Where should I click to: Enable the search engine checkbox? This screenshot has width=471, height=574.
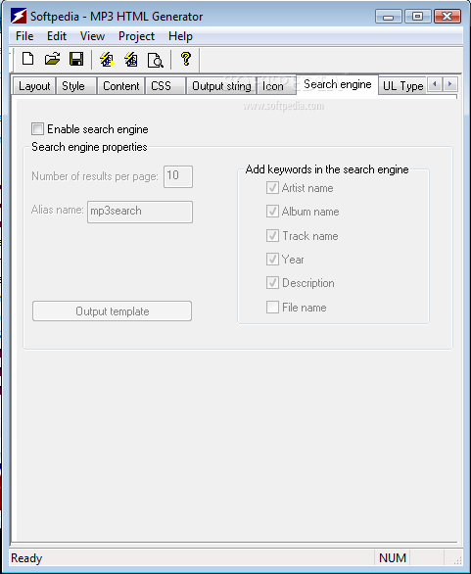point(37,129)
